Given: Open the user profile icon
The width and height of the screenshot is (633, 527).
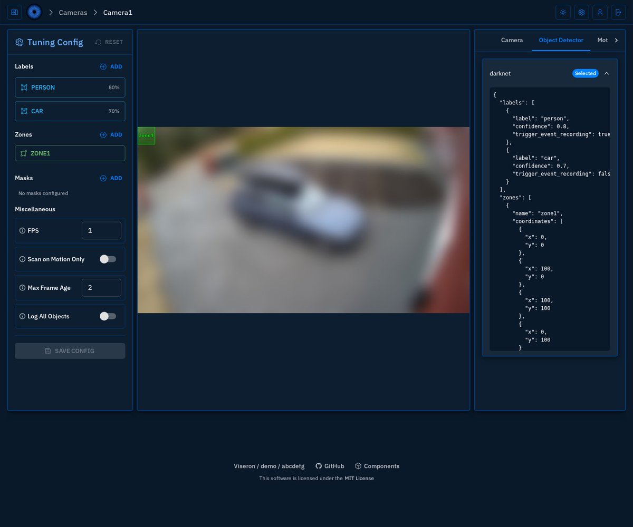Looking at the screenshot, I should tap(600, 12).
